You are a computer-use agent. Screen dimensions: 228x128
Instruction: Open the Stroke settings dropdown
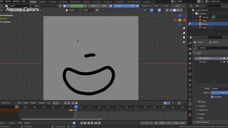[157, 6]
